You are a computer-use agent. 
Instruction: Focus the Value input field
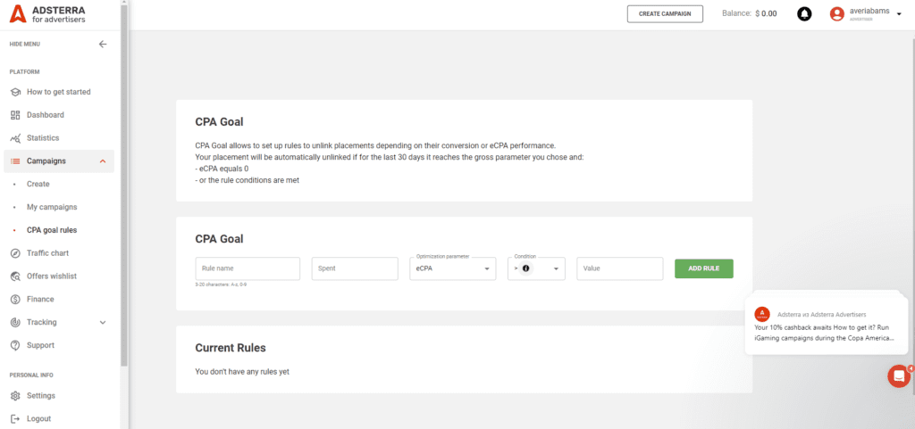point(620,269)
